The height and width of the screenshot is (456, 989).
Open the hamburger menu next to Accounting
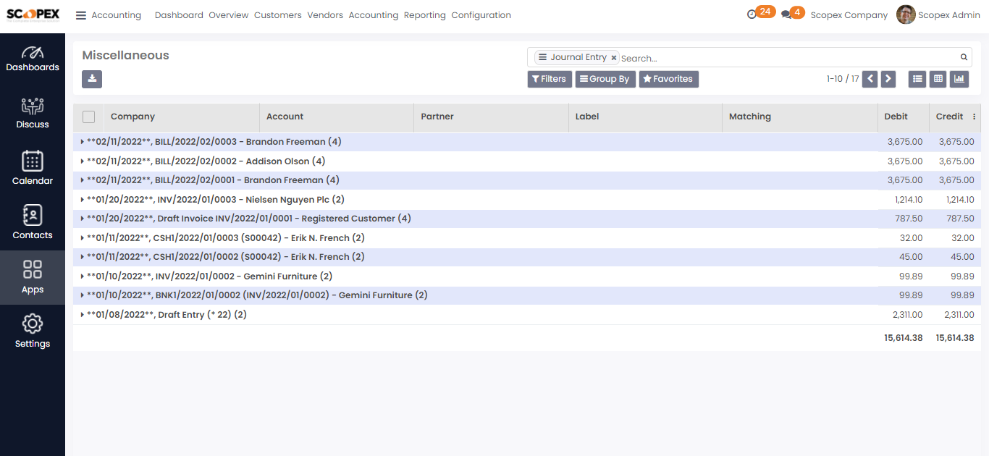81,15
